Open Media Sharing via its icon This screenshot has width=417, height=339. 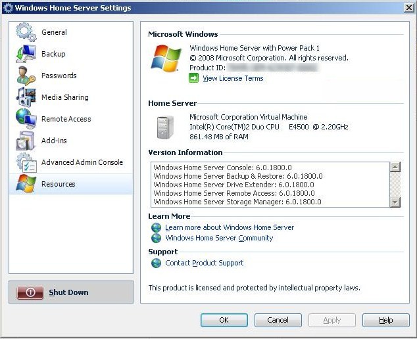(26, 97)
